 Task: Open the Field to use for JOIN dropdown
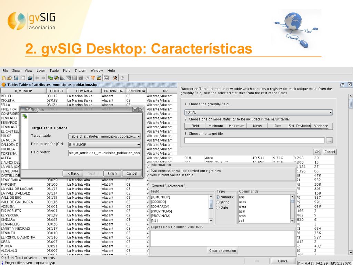[x=104, y=145]
